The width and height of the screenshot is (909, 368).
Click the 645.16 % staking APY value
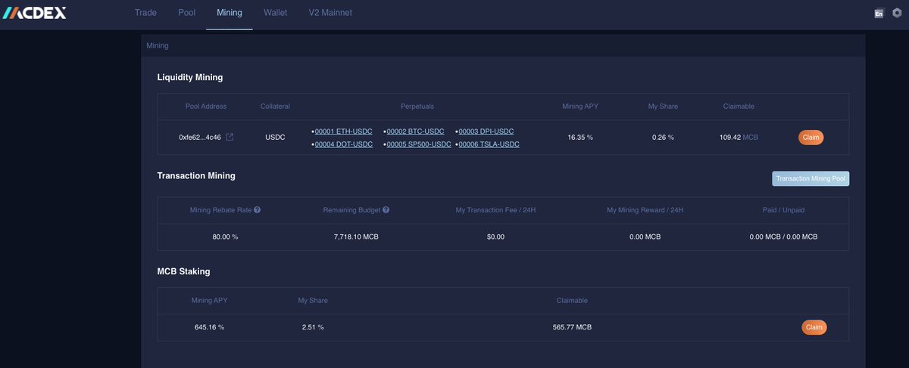(209, 327)
